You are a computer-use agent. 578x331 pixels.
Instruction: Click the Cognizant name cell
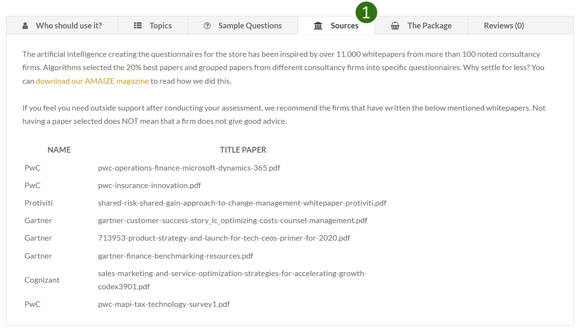pos(42,280)
